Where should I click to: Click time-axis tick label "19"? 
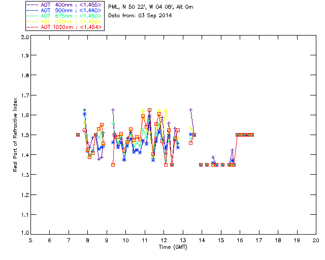pos(297,240)
